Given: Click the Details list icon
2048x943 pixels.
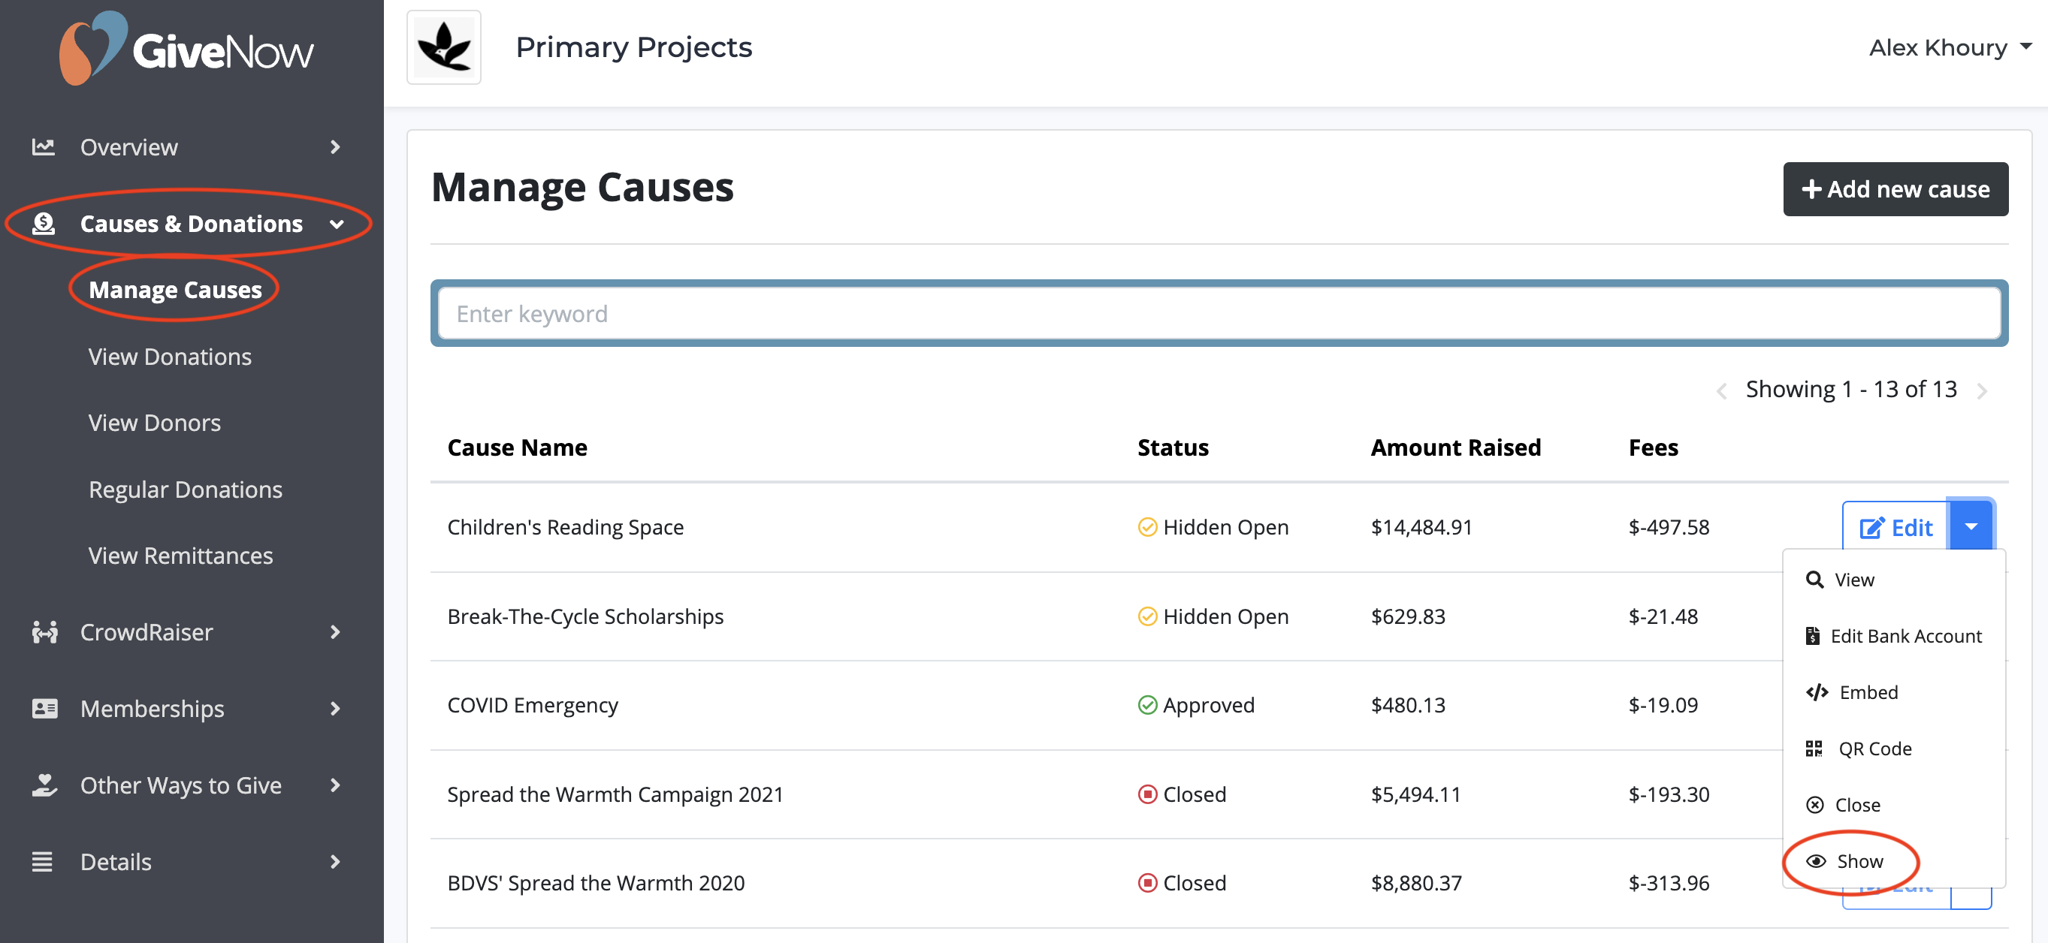Looking at the screenshot, I should click(x=42, y=862).
